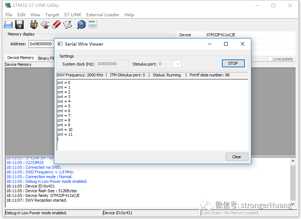The width and height of the screenshot is (301, 219).
Task: Open the Target menu
Action: click(52, 15)
